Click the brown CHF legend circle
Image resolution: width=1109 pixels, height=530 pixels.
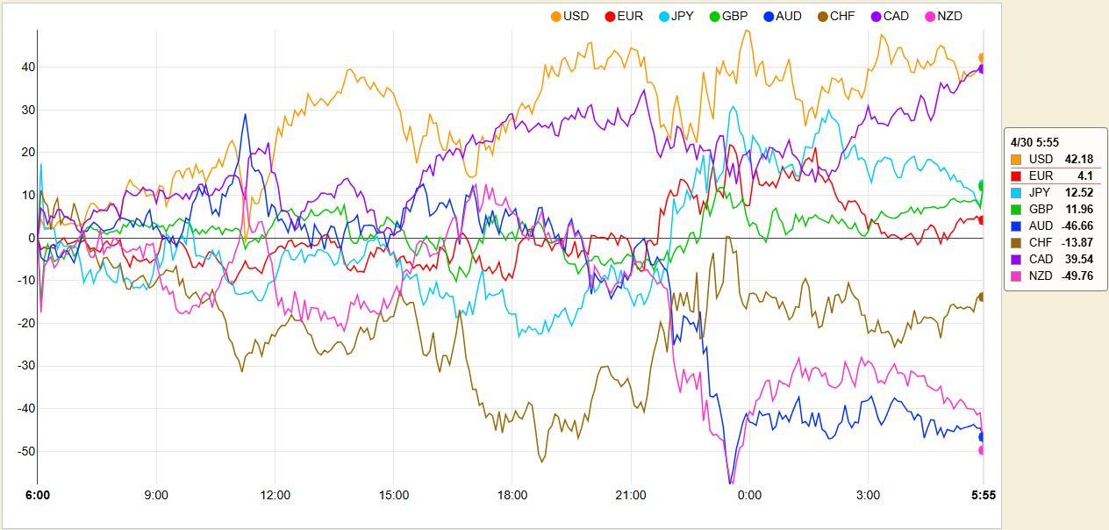pyautogui.click(x=823, y=16)
